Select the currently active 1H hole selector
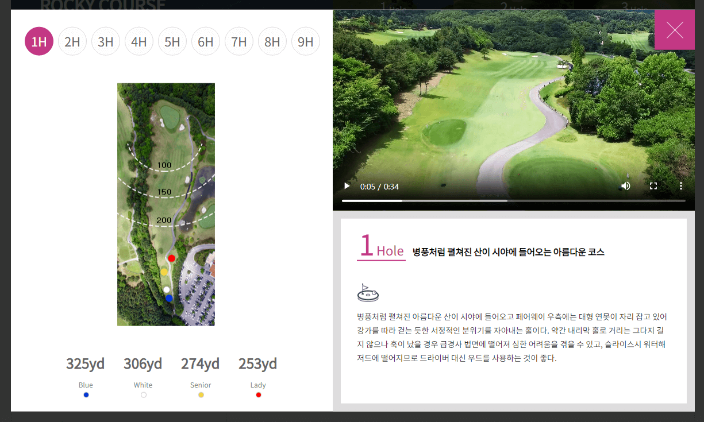Screen dimensions: 704x422 [x=39, y=41]
